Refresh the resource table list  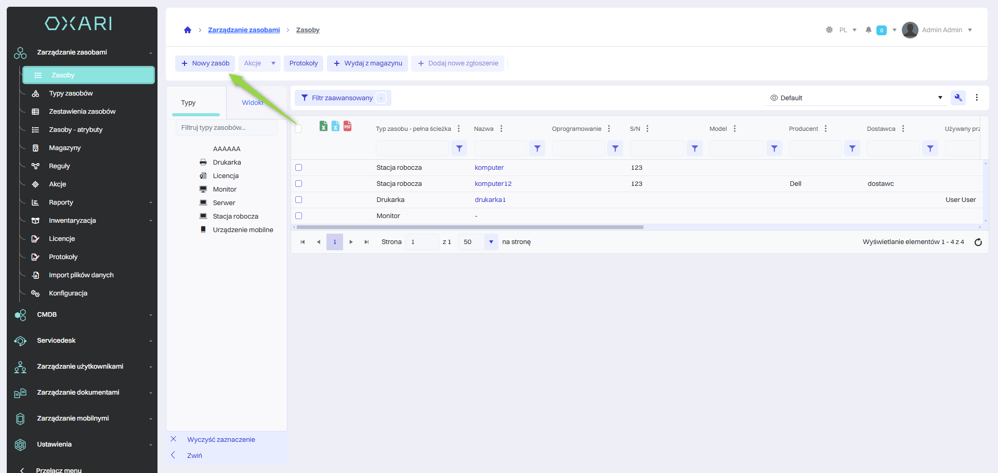click(978, 242)
